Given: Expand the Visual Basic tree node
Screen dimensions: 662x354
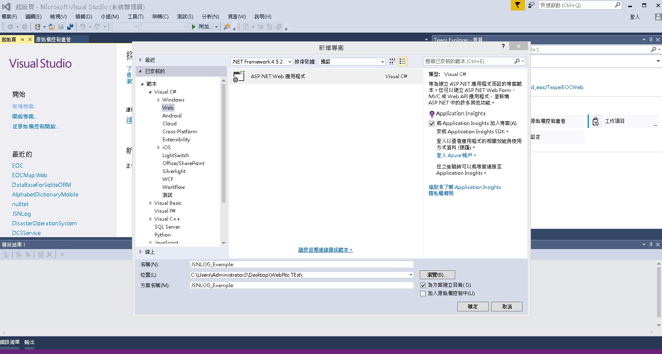Looking at the screenshot, I should coord(150,203).
